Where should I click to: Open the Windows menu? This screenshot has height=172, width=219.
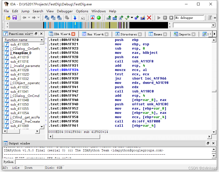point(98,11)
